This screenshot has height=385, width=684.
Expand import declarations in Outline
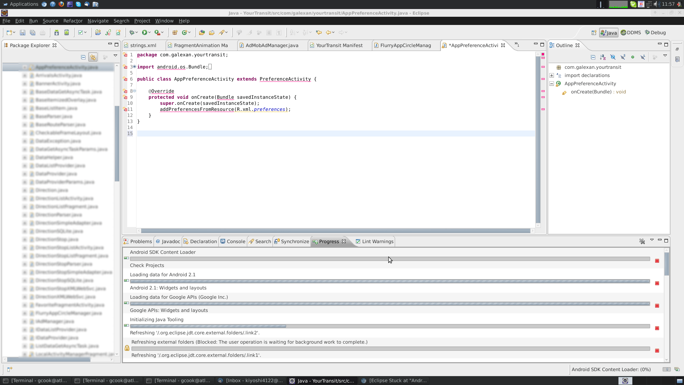[551, 76]
